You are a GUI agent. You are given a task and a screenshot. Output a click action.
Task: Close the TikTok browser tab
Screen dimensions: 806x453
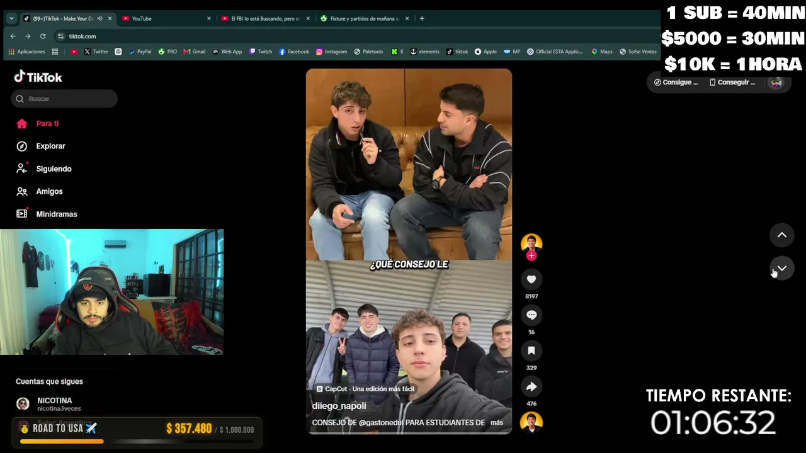110,18
